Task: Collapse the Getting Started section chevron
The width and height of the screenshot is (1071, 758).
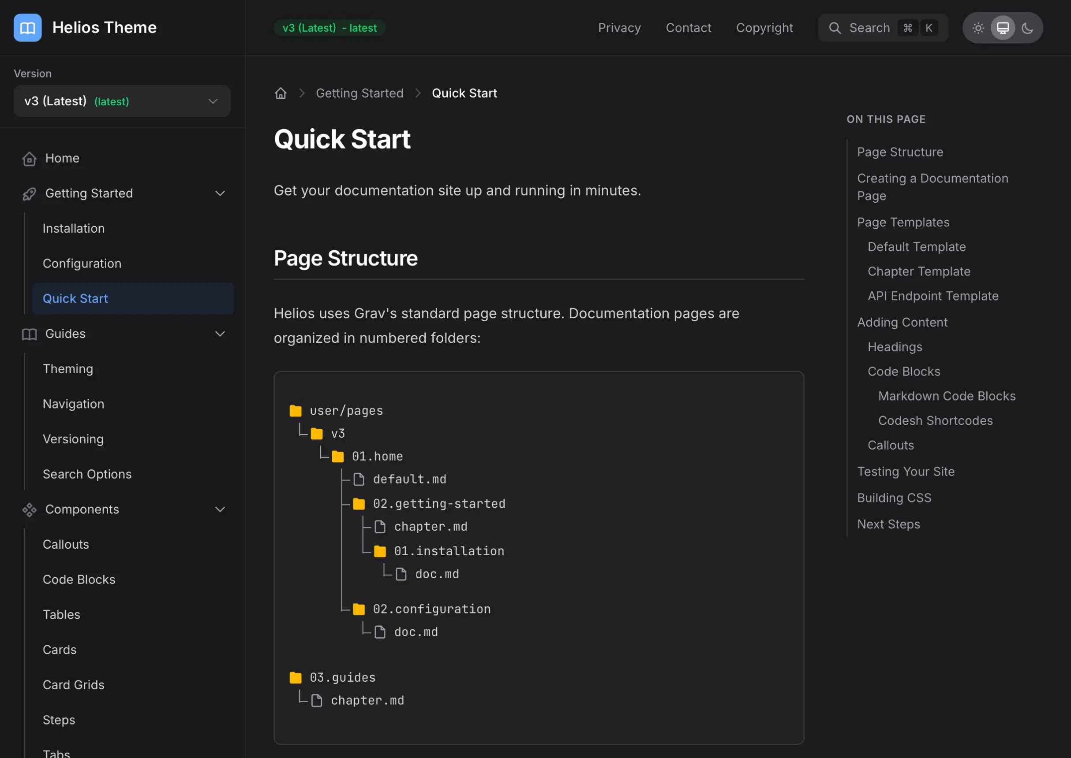Action: pyautogui.click(x=220, y=194)
